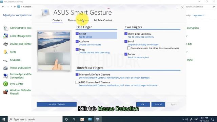Show hidden system tray icons
Image resolution: width=217 pixels, height=122 pixels.
[182, 119]
